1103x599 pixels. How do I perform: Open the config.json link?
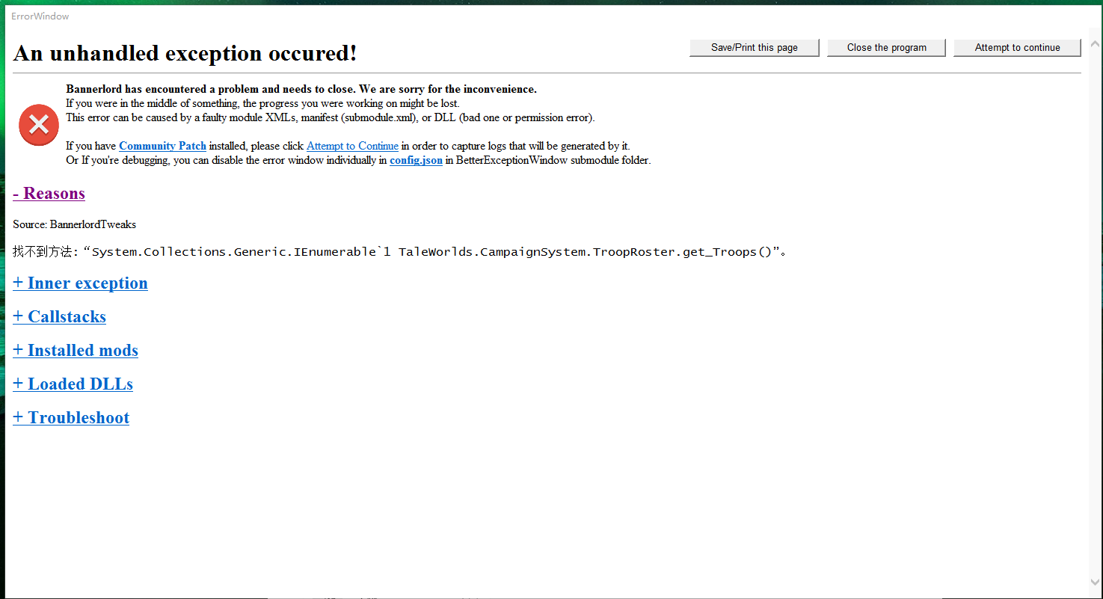click(x=416, y=160)
